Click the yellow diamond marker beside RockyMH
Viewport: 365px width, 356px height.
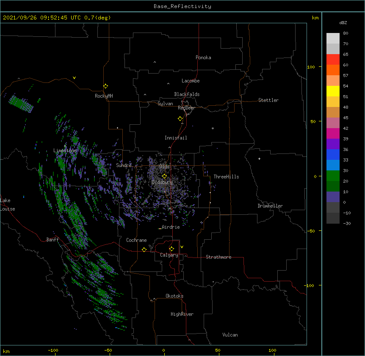pyautogui.click(x=105, y=86)
